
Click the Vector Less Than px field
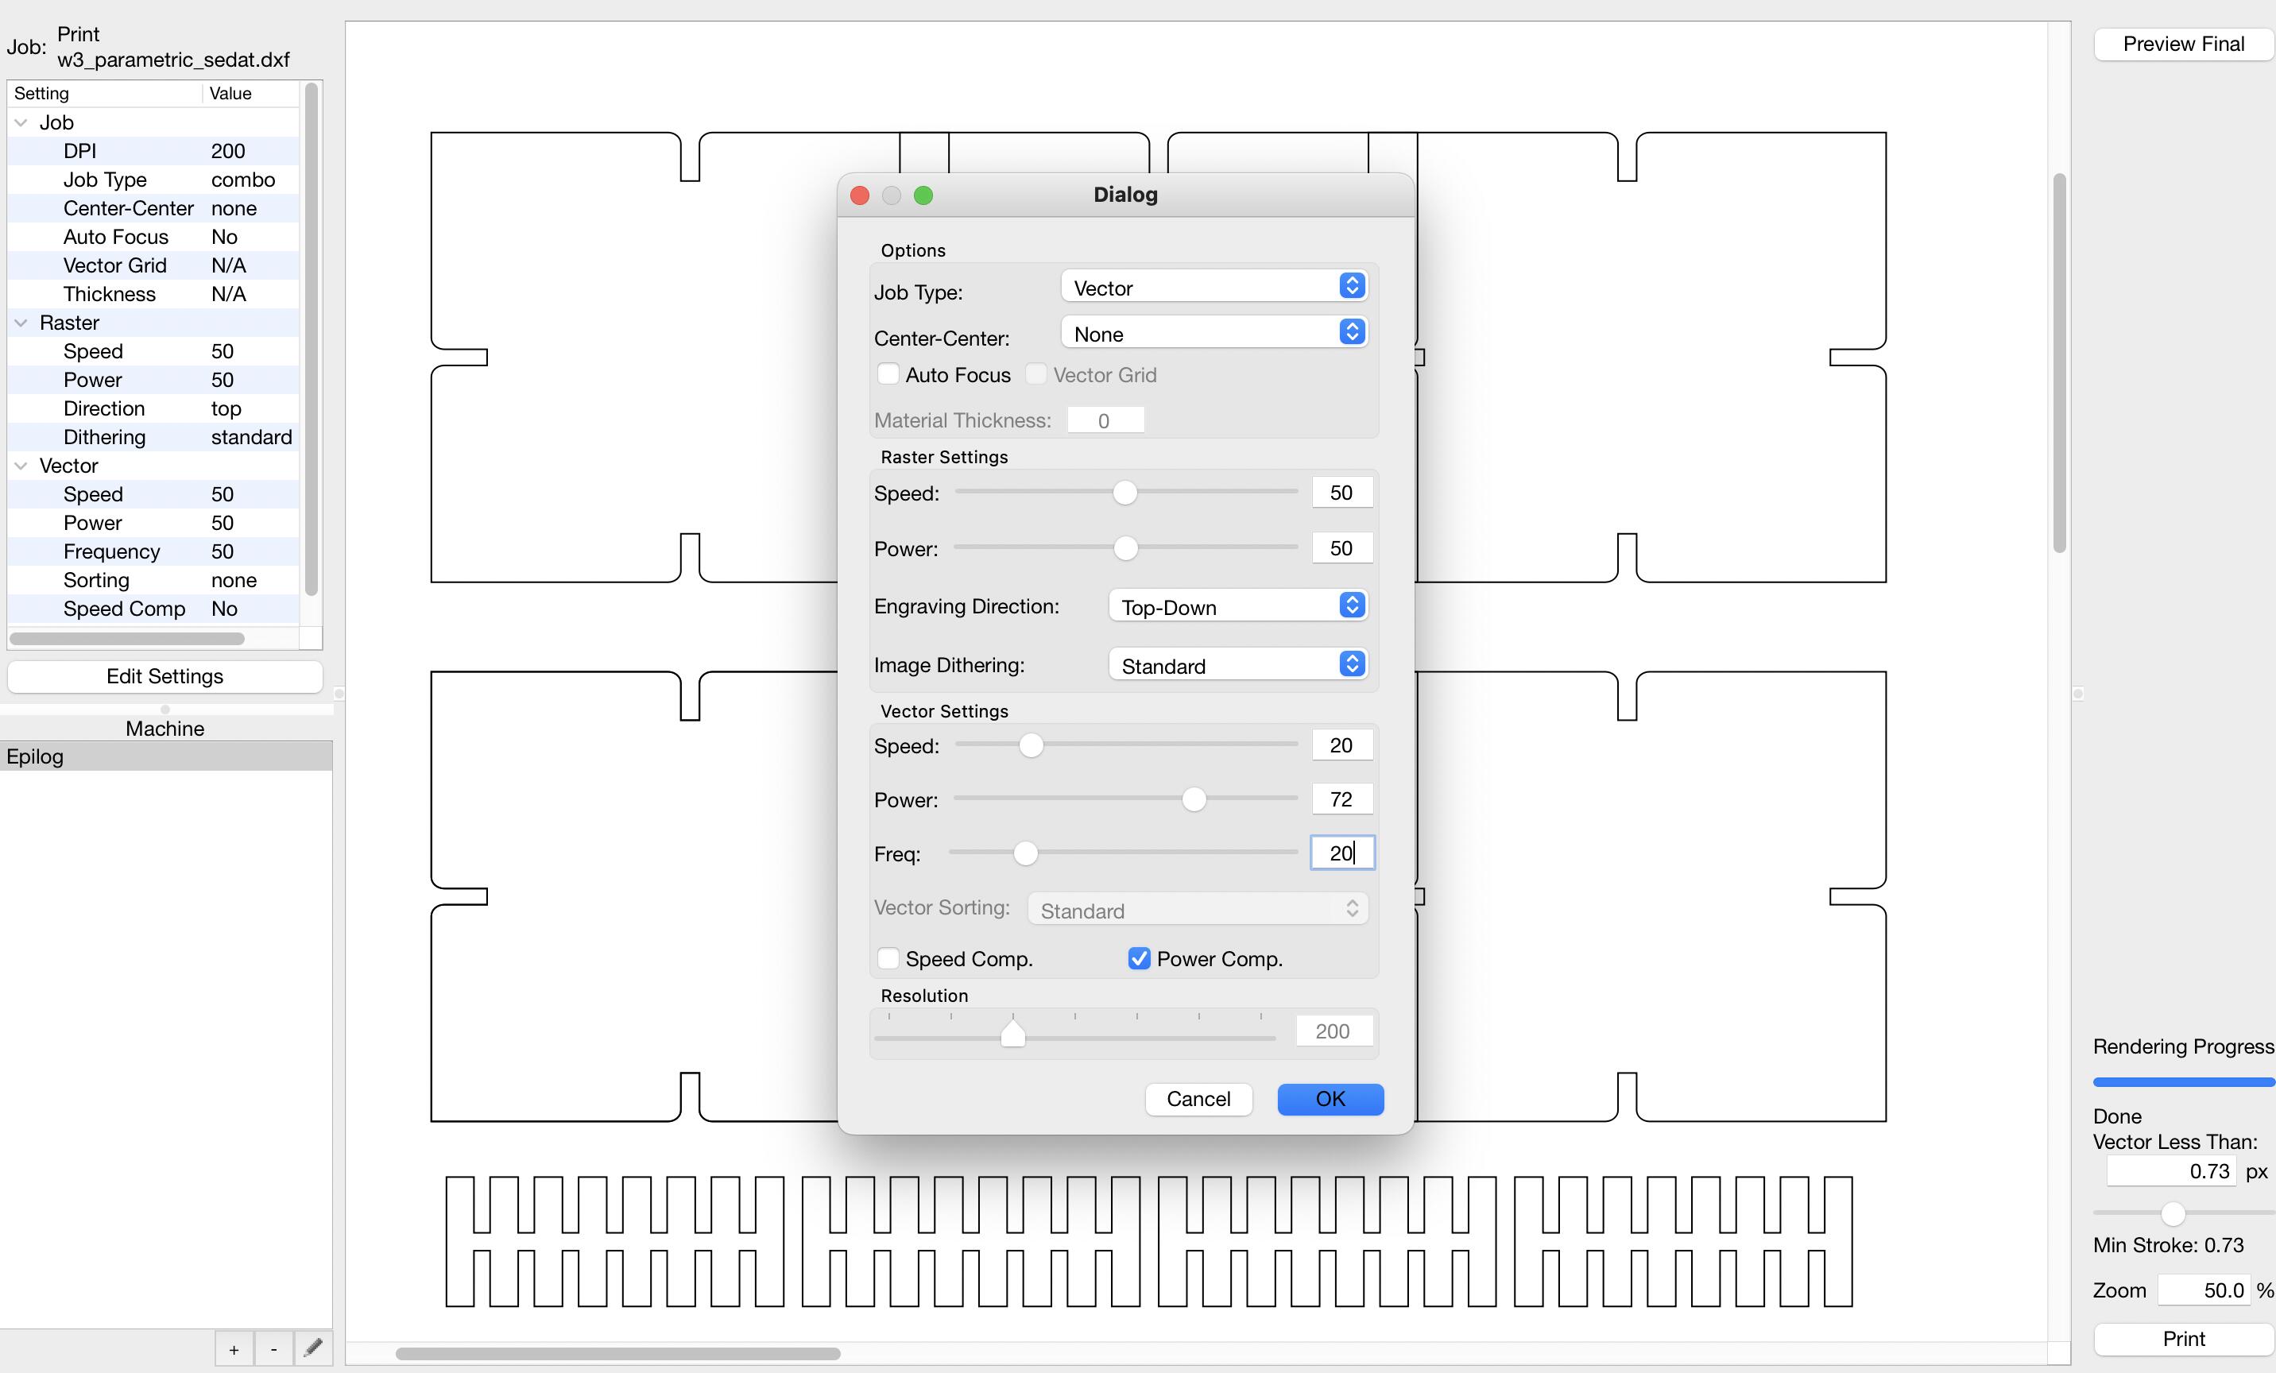2170,1171
